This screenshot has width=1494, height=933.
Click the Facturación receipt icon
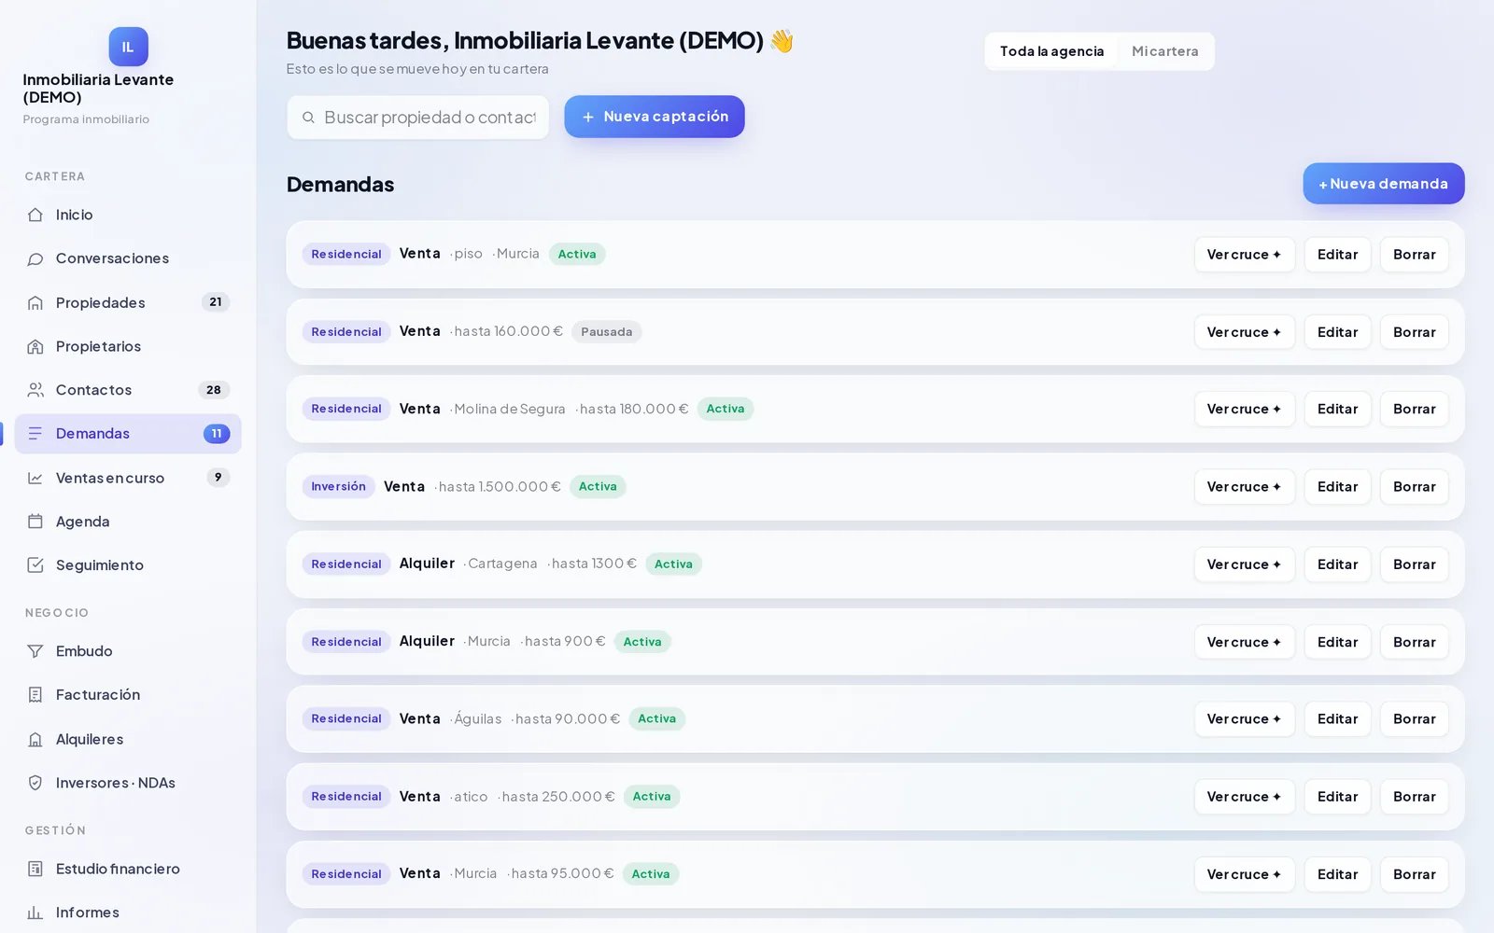35,695
